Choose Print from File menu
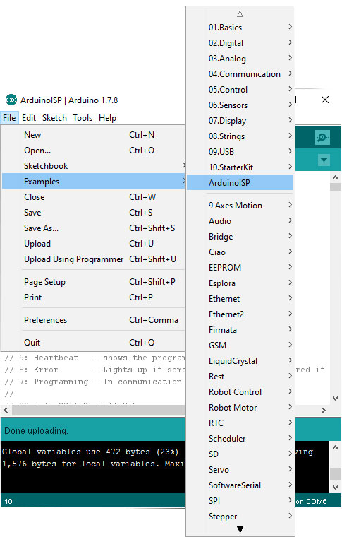 pyautogui.click(x=94, y=297)
